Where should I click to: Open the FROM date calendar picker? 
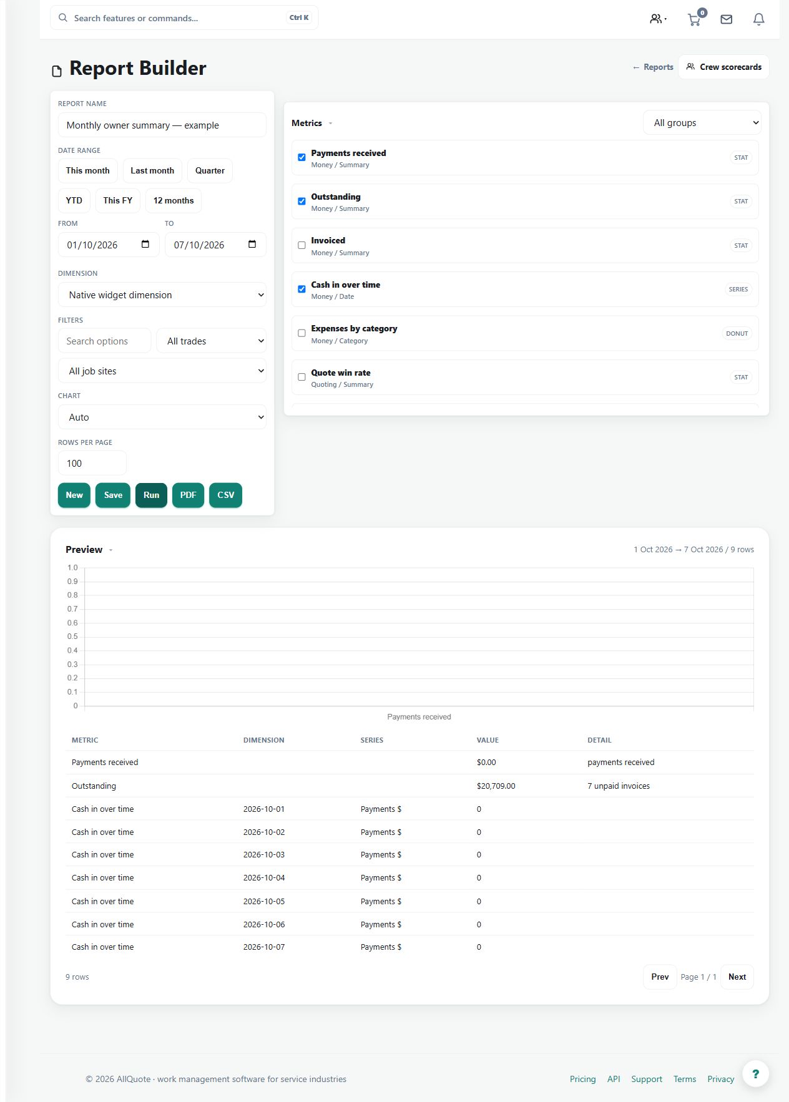pos(145,244)
